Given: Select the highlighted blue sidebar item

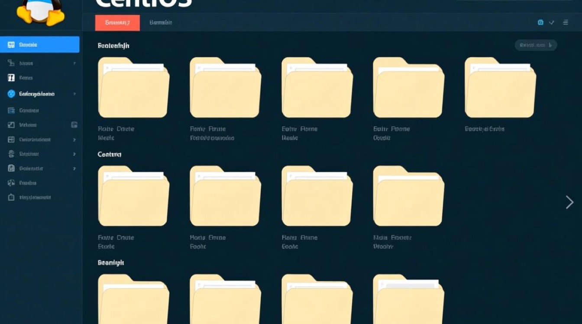Looking at the screenshot, I should (x=40, y=44).
